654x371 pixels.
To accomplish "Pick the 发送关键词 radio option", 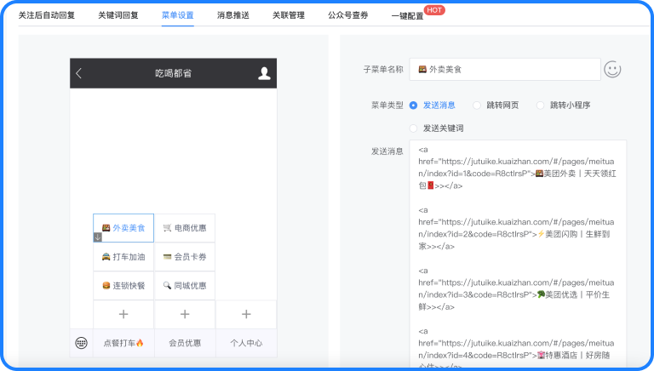I will coord(413,128).
